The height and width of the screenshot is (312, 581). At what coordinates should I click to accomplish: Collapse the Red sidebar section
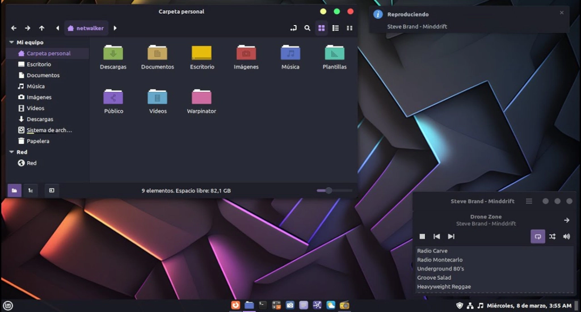click(x=11, y=152)
